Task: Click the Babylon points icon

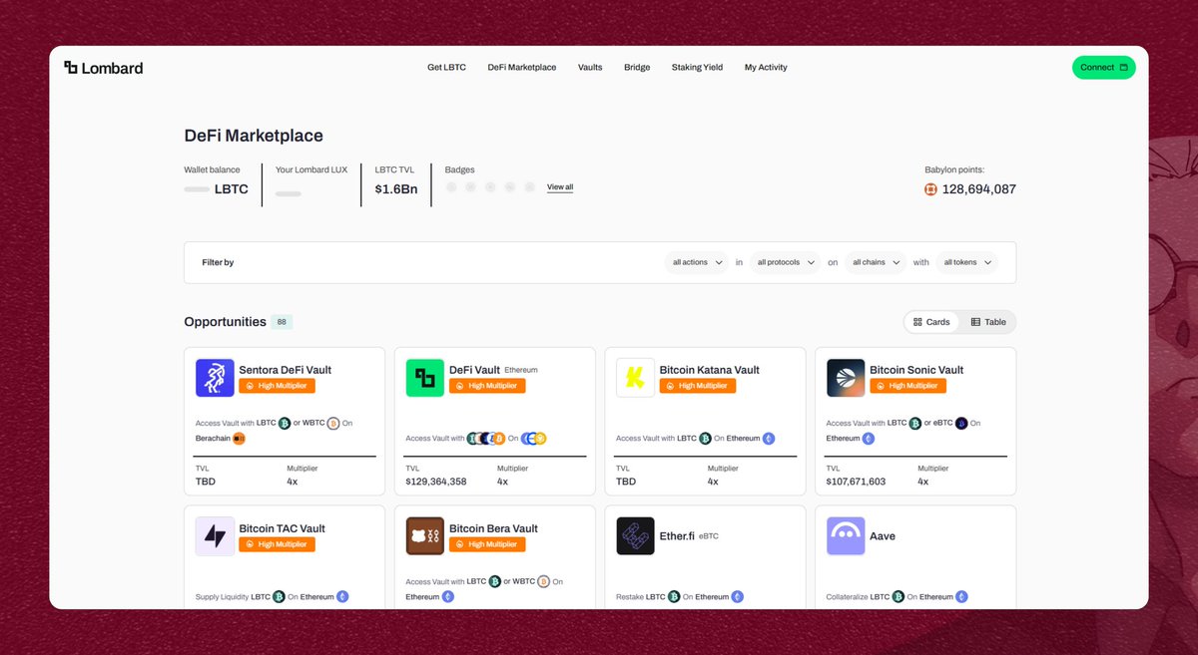Action: 931,189
